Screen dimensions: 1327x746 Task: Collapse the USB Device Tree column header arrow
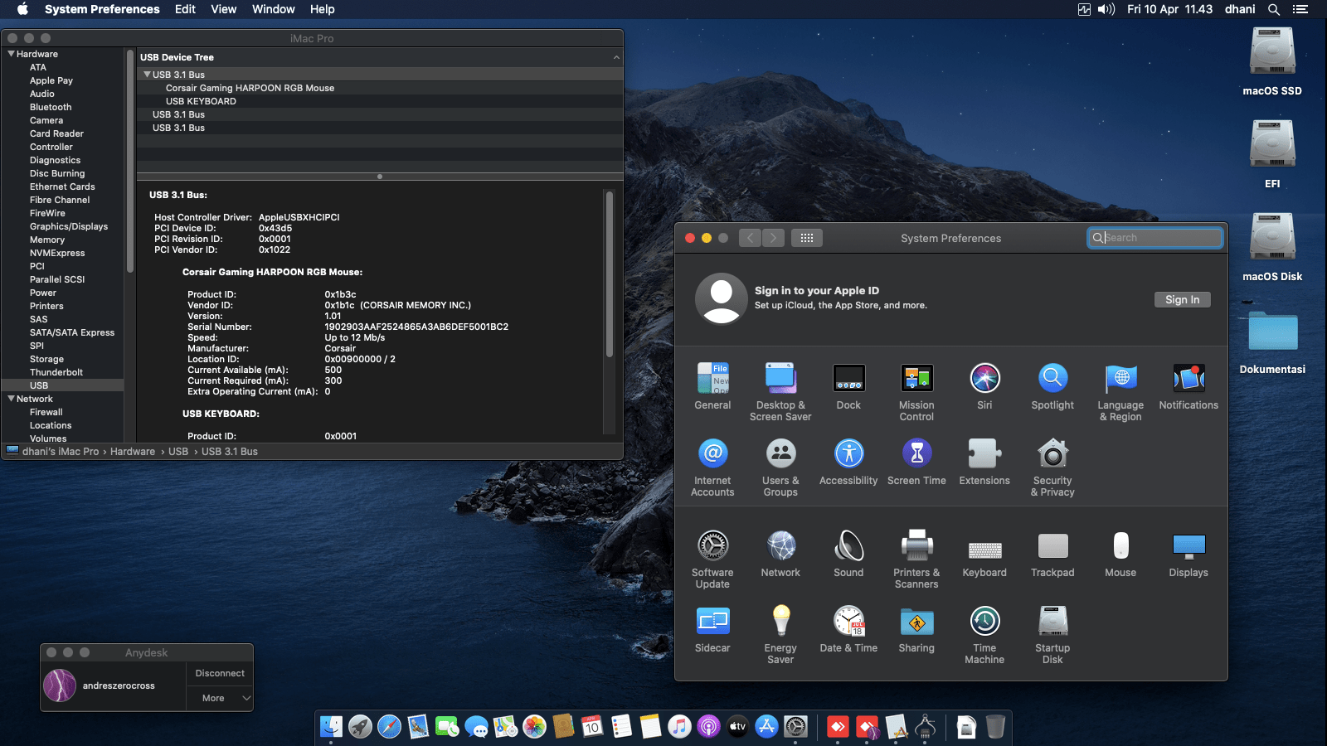click(x=616, y=57)
